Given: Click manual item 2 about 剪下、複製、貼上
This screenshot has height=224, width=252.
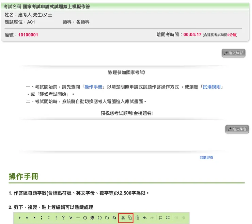Looking at the screenshot, I should pyautogui.click(x=51, y=207).
